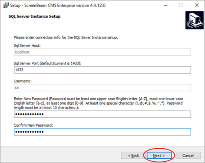This screenshot has height=163, width=205.
Task: Click the Sql Server Host label
Action: (27, 46)
